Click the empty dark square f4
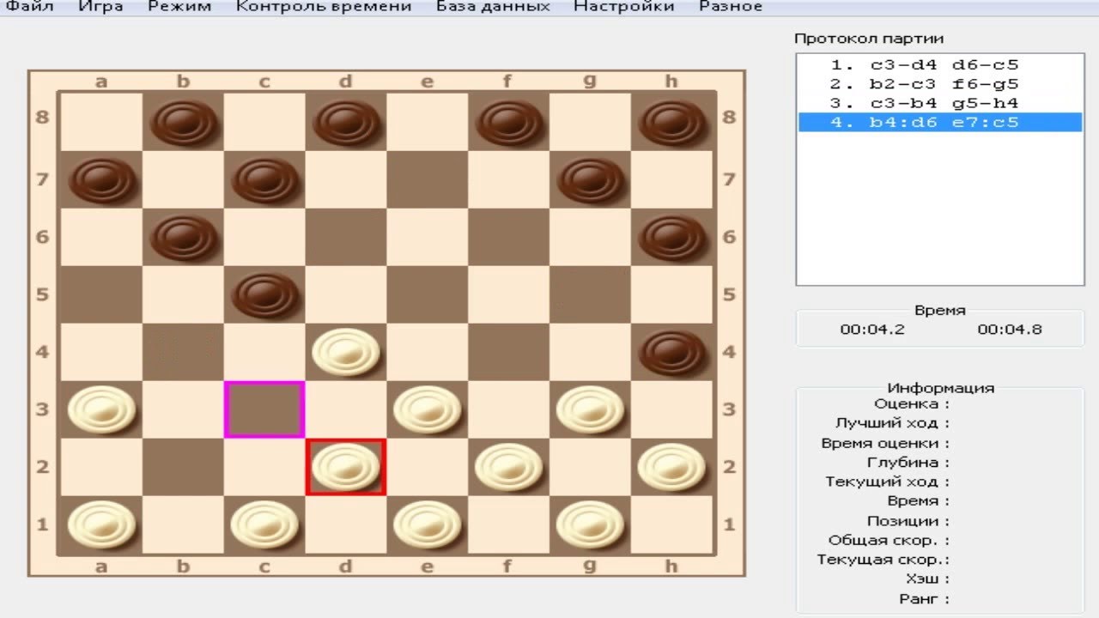The image size is (1099, 618). point(508,352)
